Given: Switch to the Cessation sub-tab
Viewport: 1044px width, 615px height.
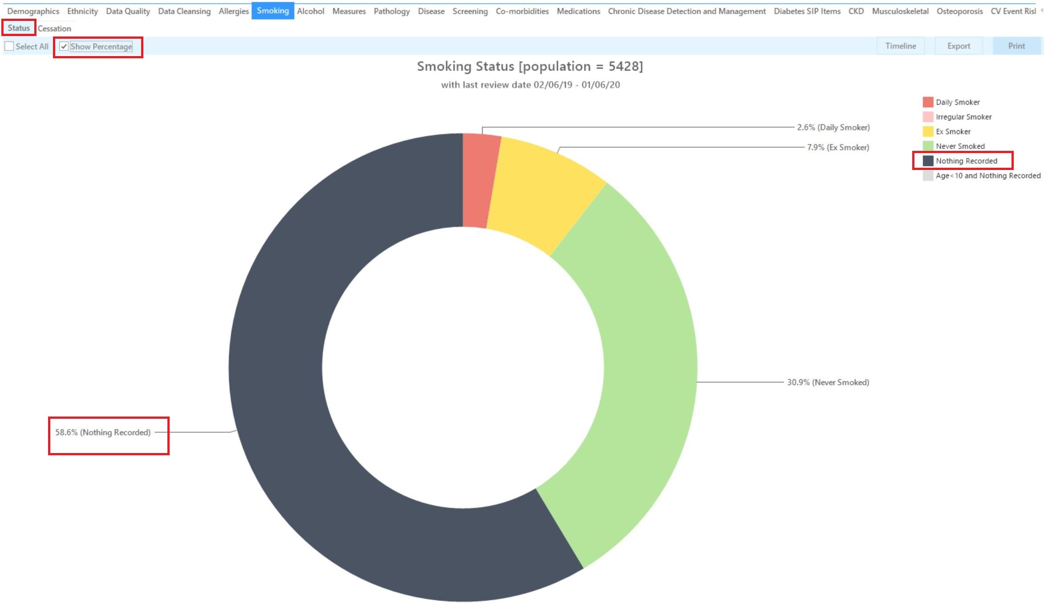Looking at the screenshot, I should (x=54, y=28).
